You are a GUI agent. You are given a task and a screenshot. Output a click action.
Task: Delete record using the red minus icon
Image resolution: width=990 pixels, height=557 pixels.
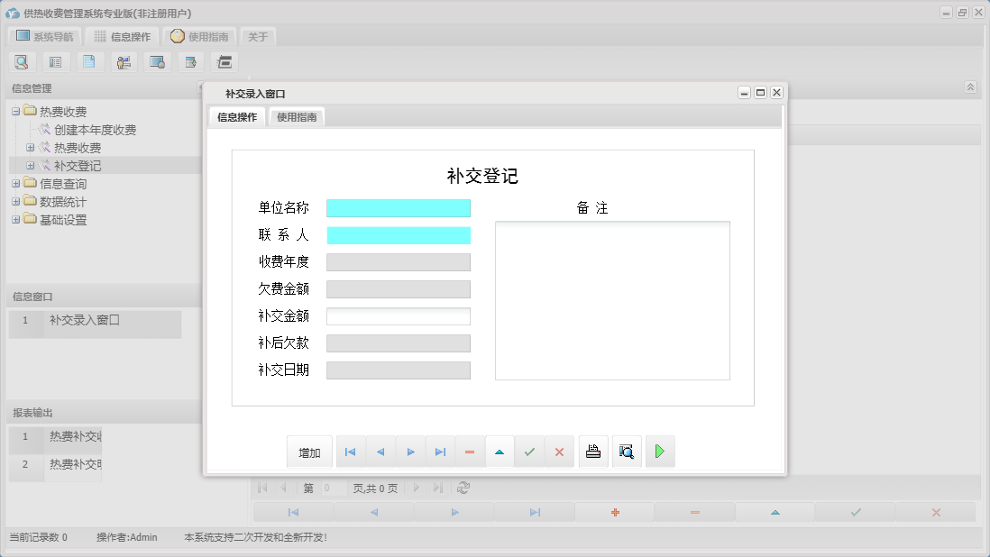pos(470,451)
